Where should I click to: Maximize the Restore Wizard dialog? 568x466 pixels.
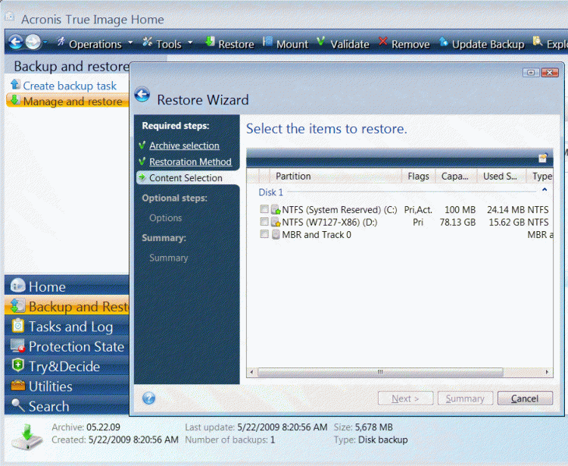[531, 73]
